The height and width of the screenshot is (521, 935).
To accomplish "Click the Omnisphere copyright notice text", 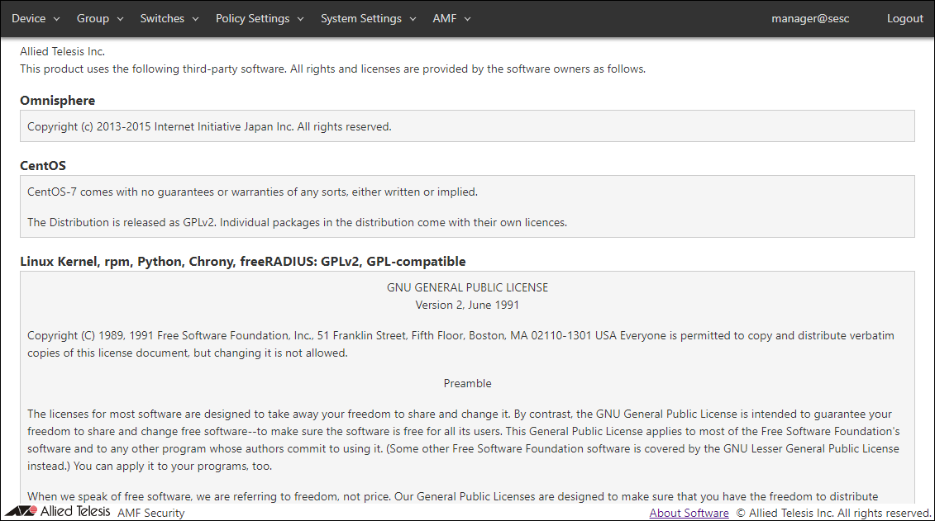I will pyautogui.click(x=209, y=126).
